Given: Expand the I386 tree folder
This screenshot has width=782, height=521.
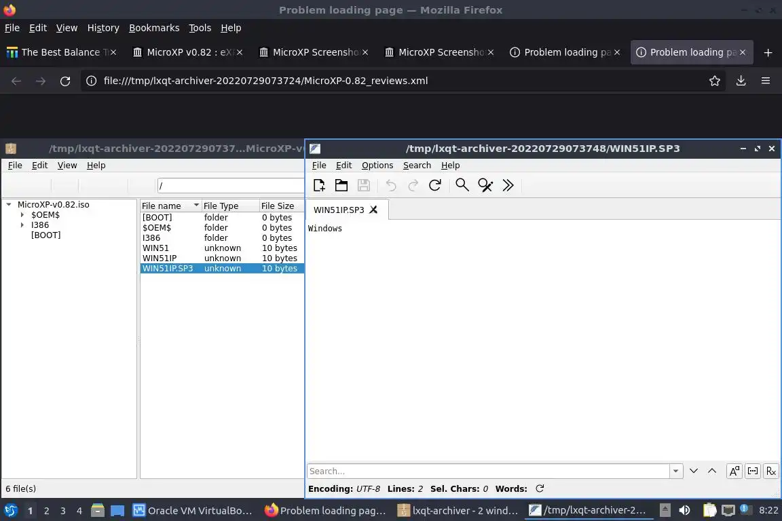Looking at the screenshot, I should [22, 225].
